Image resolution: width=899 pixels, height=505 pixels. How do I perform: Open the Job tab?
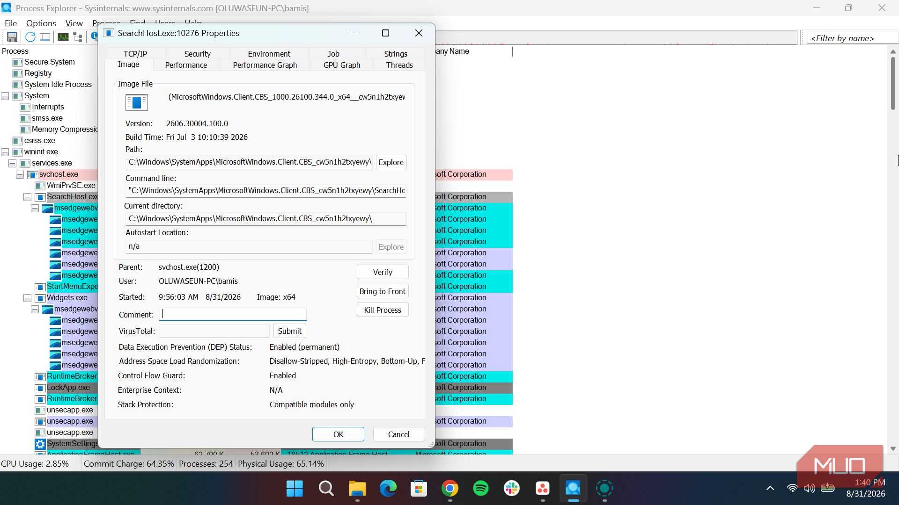(x=333, y=54)
